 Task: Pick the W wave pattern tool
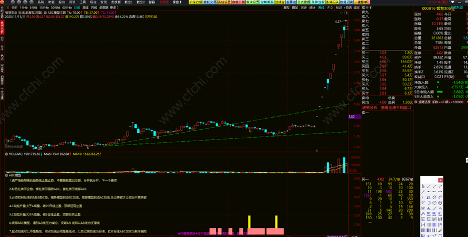tap(423, 208)
